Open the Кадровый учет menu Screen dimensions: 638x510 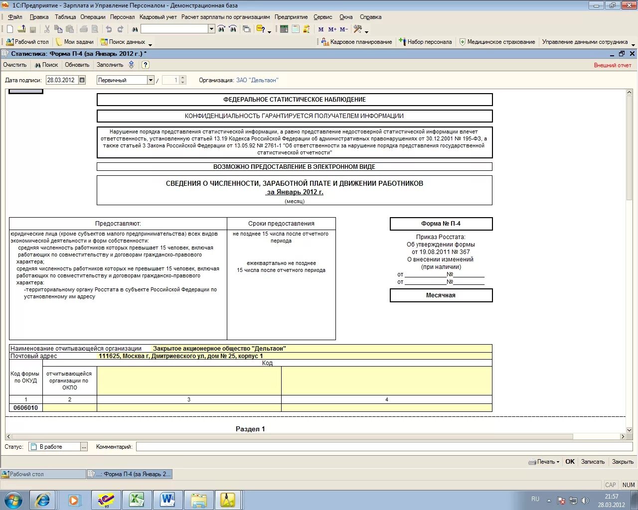point(158,17)
